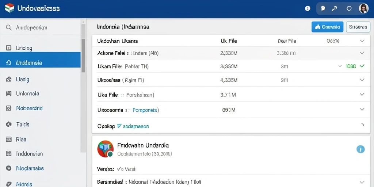
Task: Expand the table header chevron
Action: point(362,41)
